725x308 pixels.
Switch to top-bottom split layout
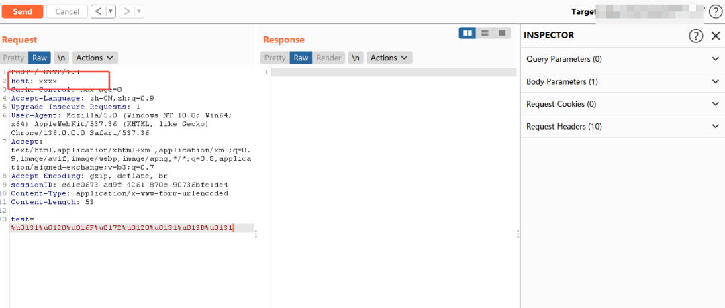coord(485,33)
